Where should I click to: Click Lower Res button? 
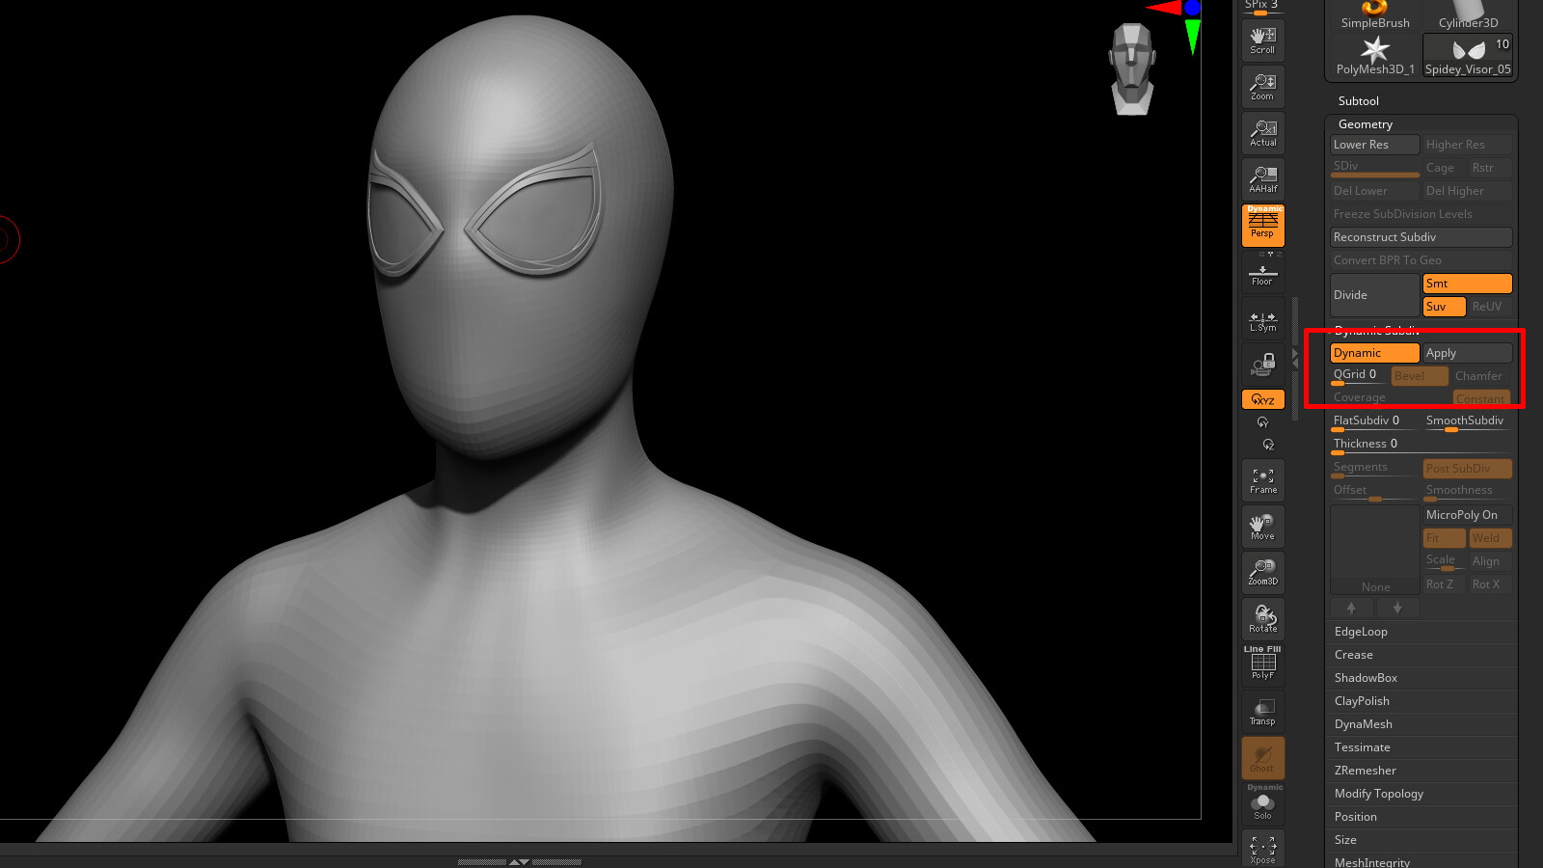[1374, 145]
